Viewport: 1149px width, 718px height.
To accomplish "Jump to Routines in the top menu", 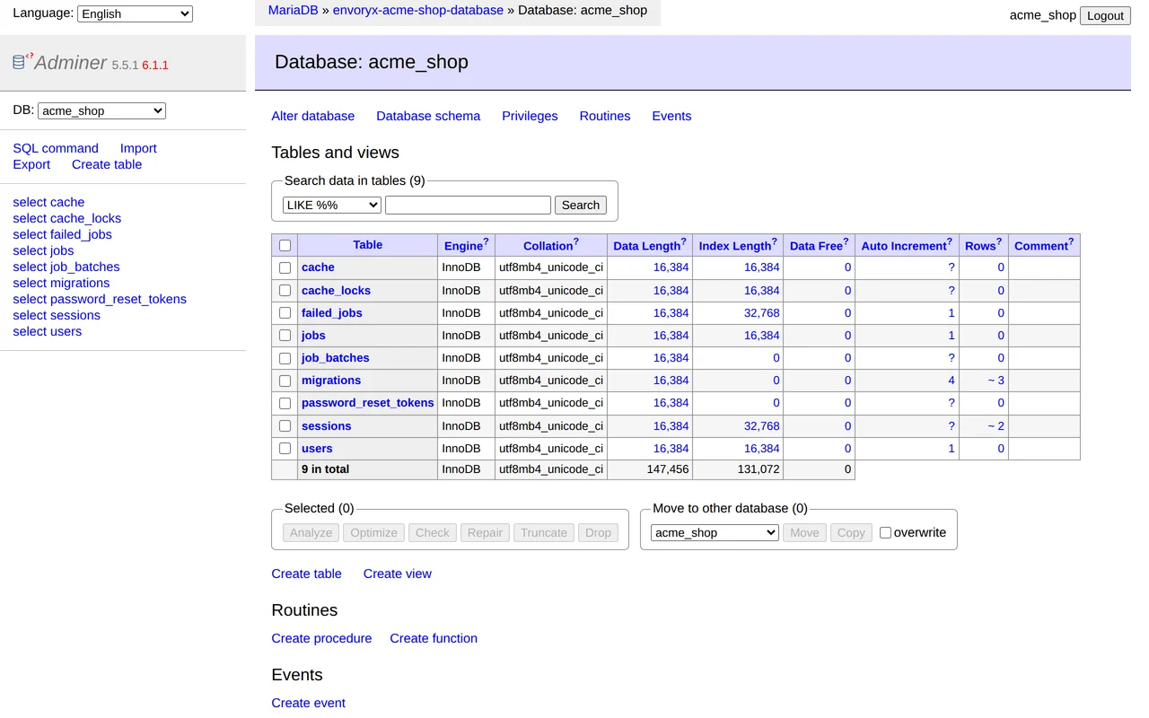I will [605, 116].
